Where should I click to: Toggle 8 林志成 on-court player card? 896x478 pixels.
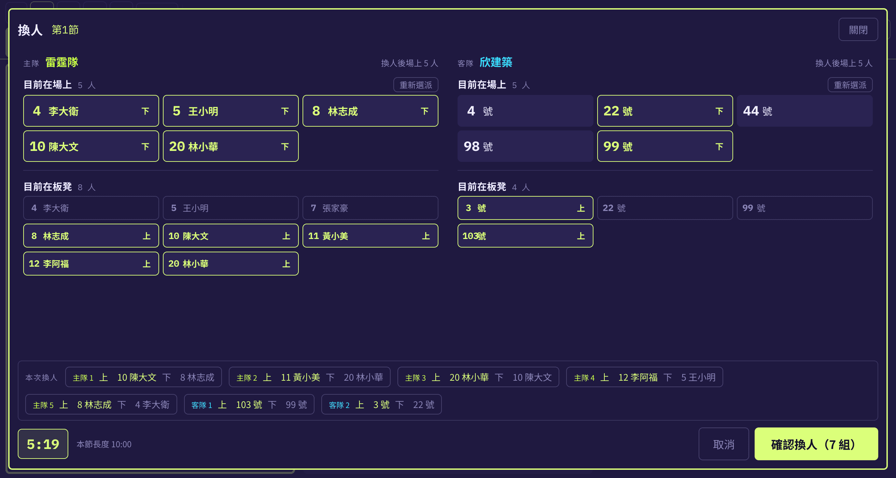point(370,111)
